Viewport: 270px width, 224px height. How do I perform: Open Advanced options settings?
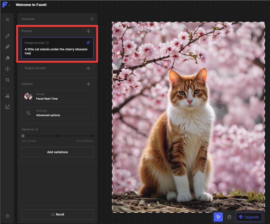tap(57, 113)
